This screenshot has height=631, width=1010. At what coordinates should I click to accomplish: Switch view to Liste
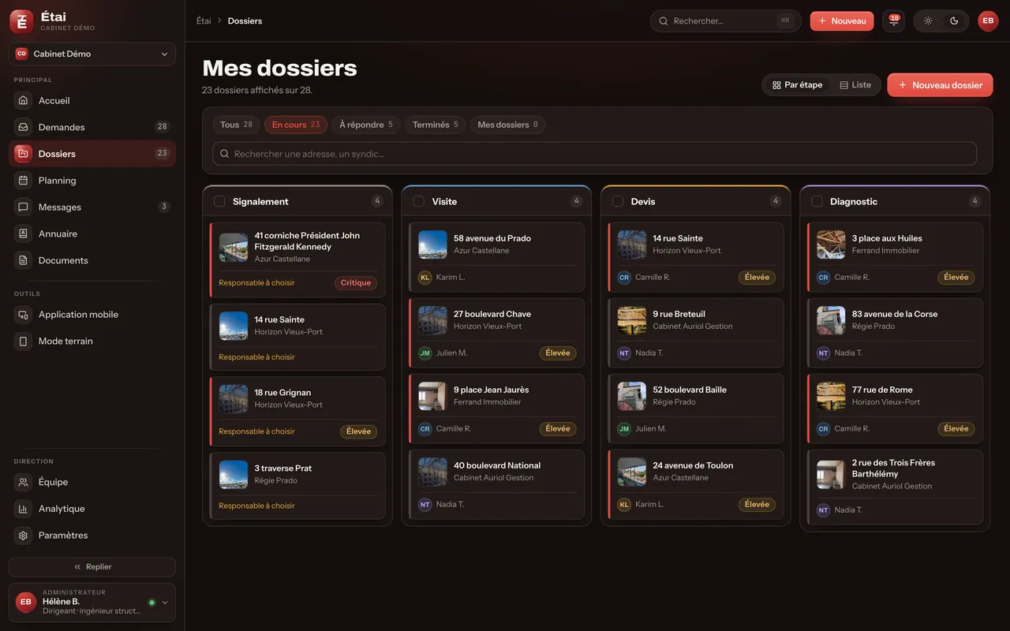coord(855,85)
